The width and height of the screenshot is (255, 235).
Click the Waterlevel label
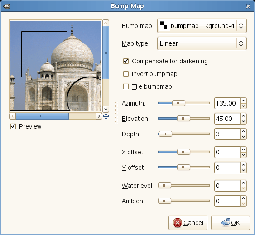[x=138, y=186]
